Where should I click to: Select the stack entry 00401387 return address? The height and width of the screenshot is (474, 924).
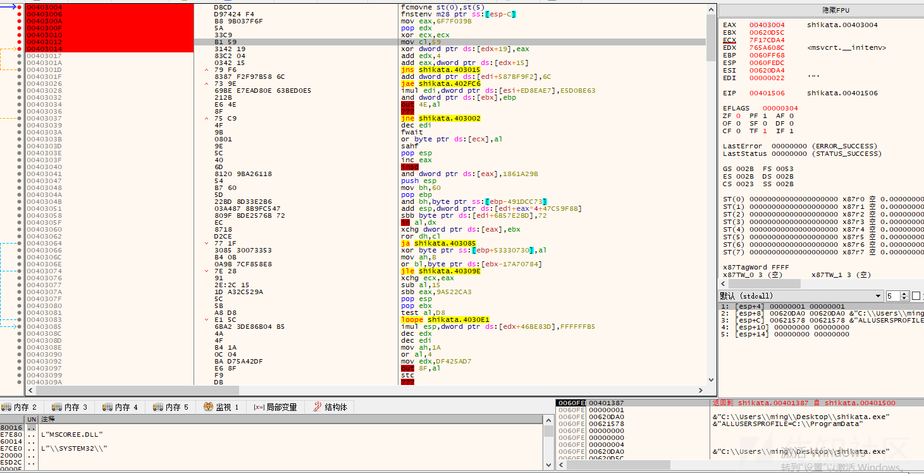[606, 403]
